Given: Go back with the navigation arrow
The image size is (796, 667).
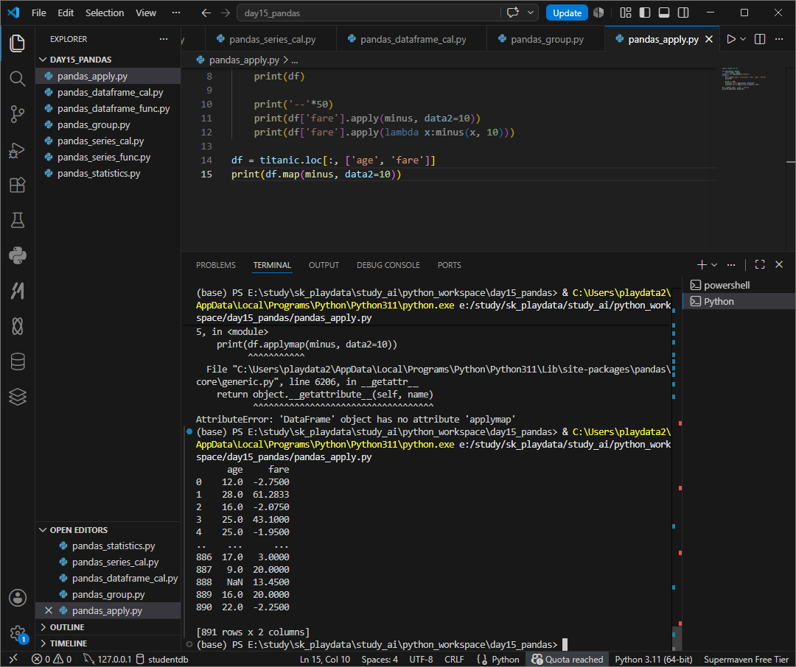Looking at the screenshot, I should pos(206,13).
